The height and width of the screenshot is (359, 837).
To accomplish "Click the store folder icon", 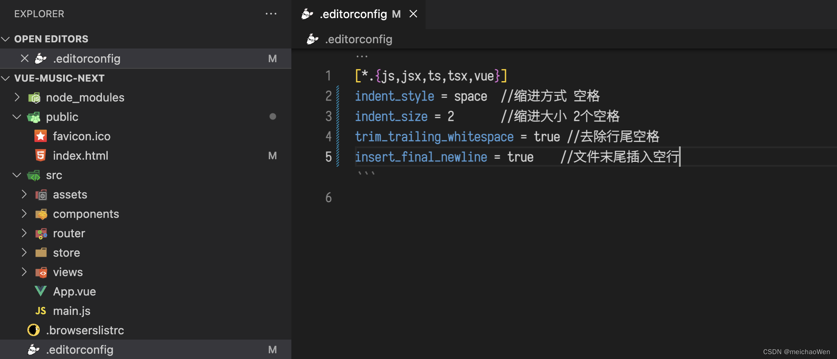I will click(41, 253).
